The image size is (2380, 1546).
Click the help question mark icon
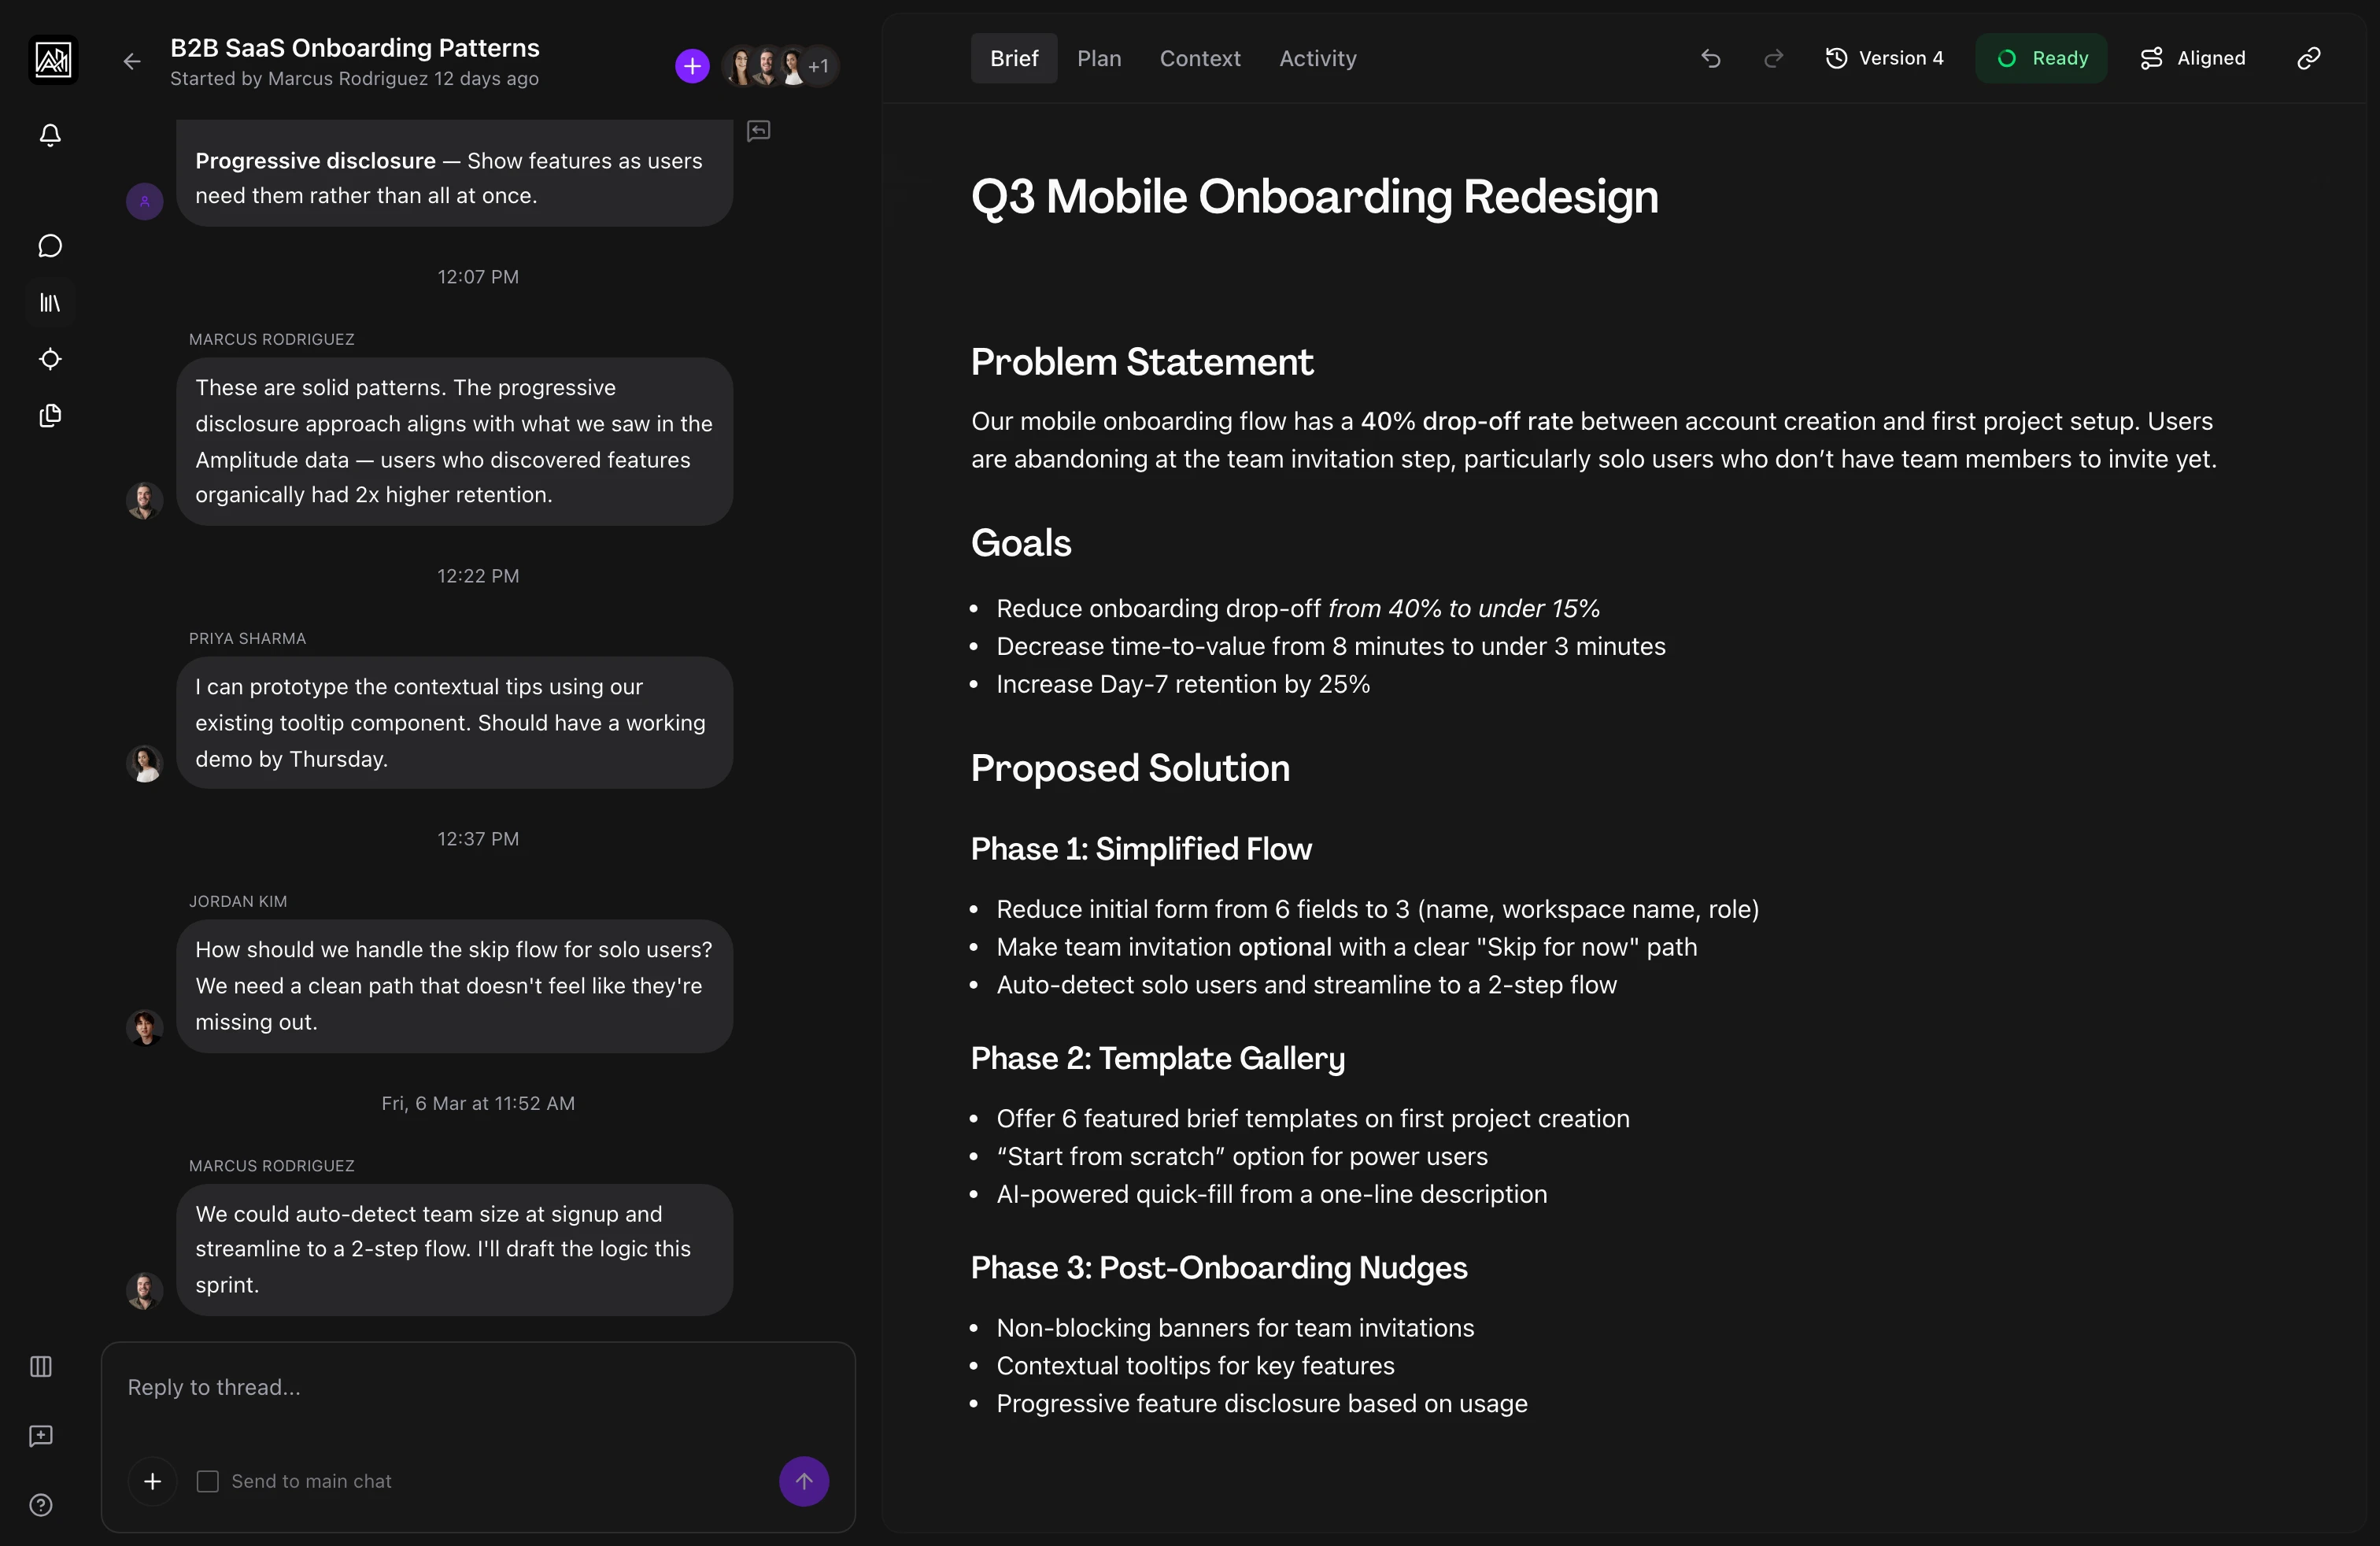(41, 1505)
